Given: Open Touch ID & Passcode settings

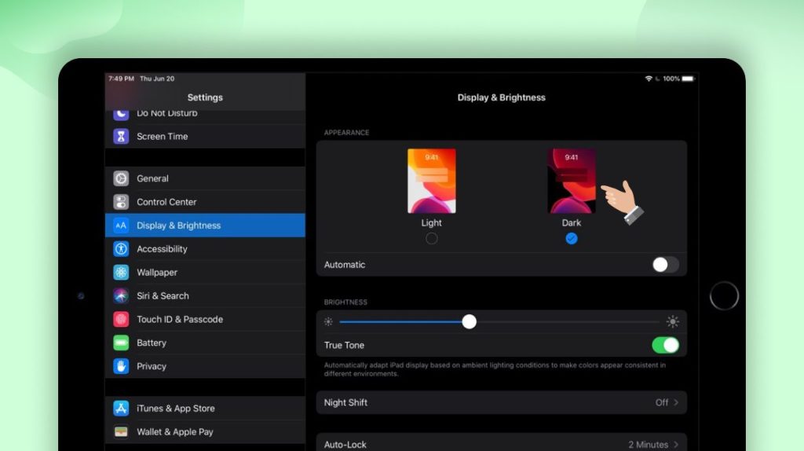Looking at the screenshot, I should [205, 319].
